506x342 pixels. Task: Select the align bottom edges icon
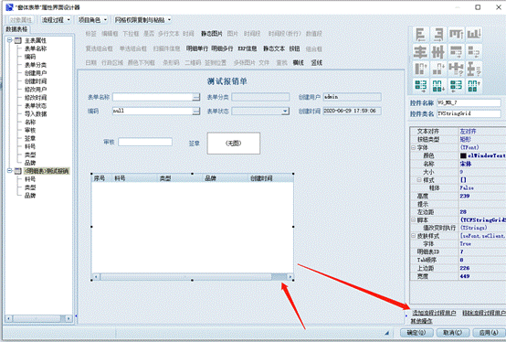(474, 35)
